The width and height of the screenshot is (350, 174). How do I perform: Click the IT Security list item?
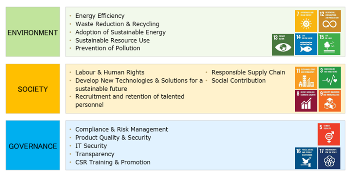click(91, 146)
